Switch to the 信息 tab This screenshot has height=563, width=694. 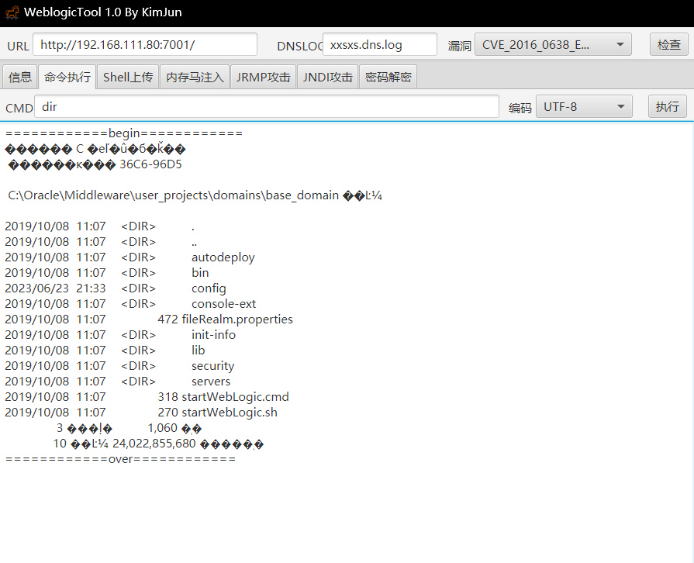tap(20, 77)
